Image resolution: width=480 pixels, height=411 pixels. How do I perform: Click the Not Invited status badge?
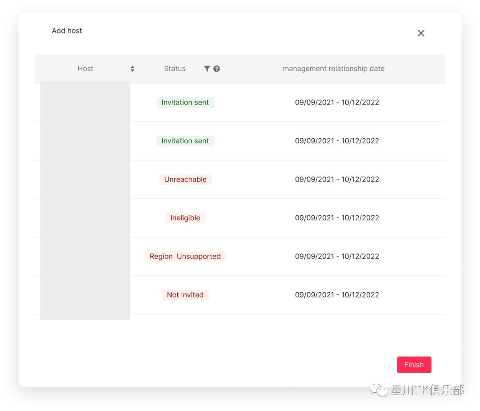[x=185, y=295]
